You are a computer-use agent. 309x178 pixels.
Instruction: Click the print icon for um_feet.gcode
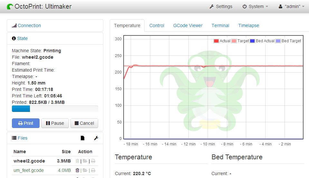[x=93, y=170]
